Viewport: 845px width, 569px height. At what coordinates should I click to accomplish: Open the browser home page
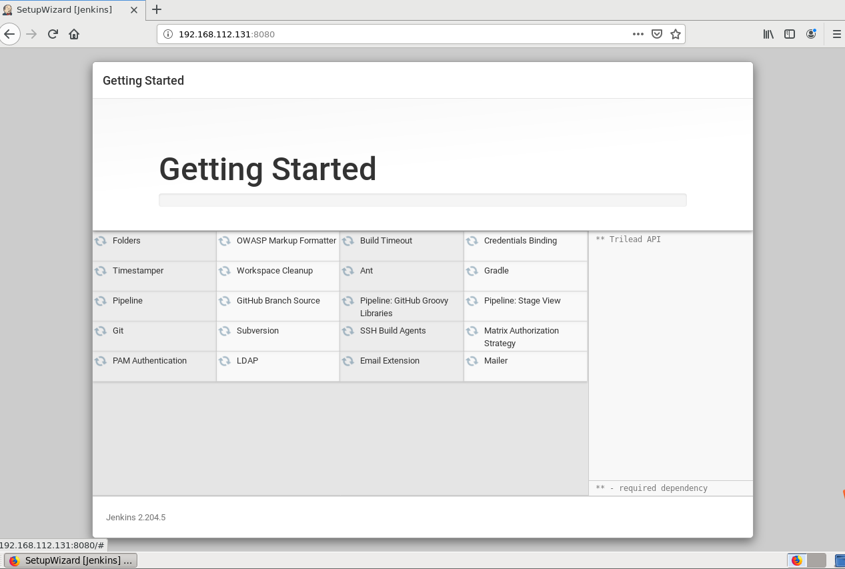[x=74, y=34]
